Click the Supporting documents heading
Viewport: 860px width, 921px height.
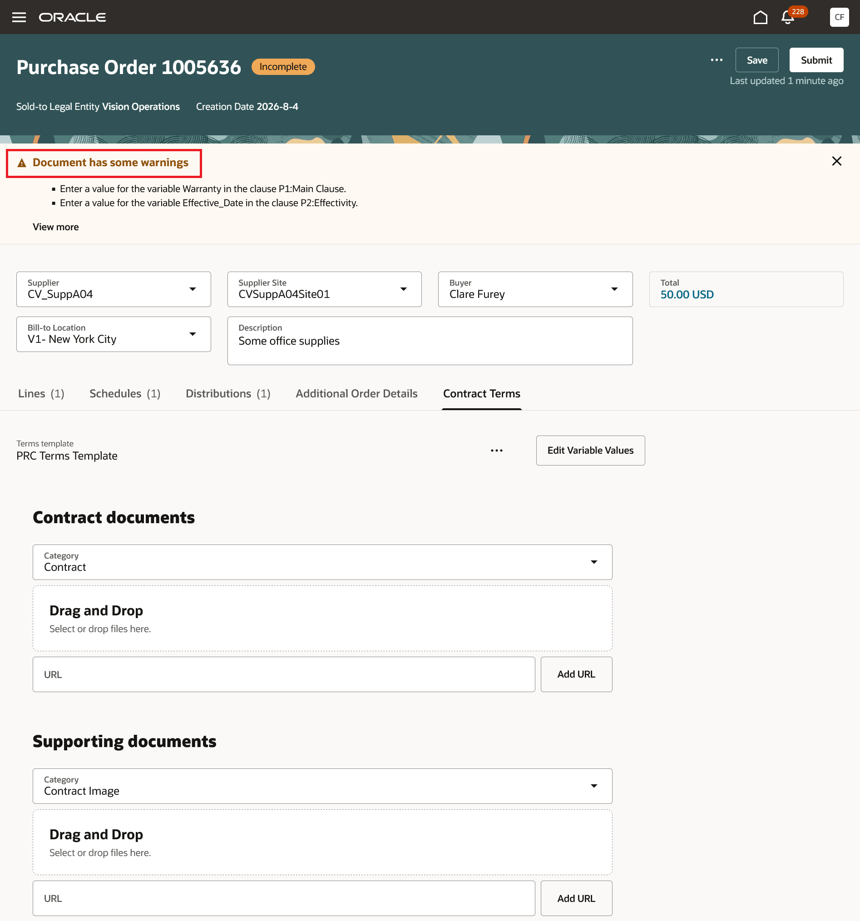[x=124, y=741]
